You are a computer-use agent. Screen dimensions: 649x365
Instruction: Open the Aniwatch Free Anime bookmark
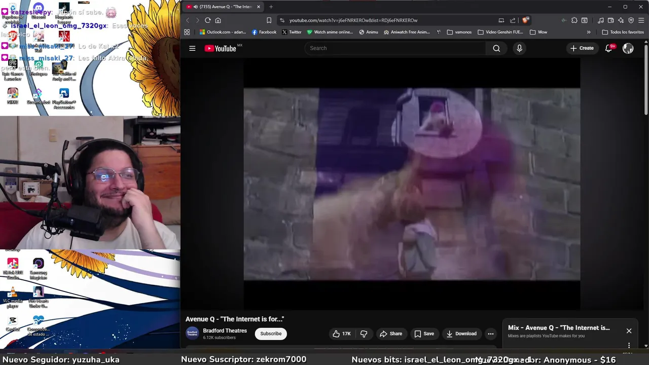[x=407, y=32]
